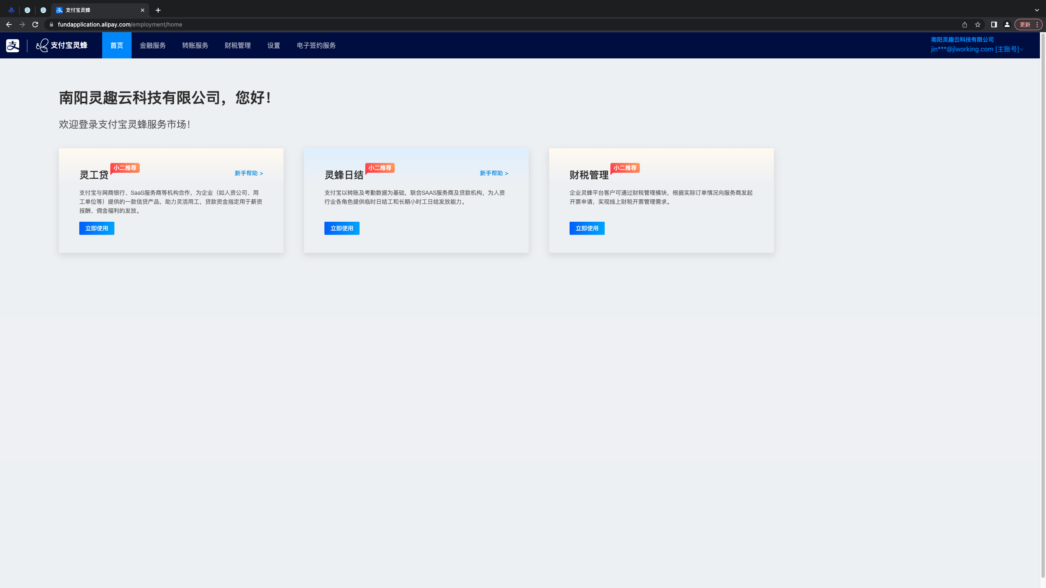Click the 灵蜂日结 card title
The image size is (1046, 588).
344,175
